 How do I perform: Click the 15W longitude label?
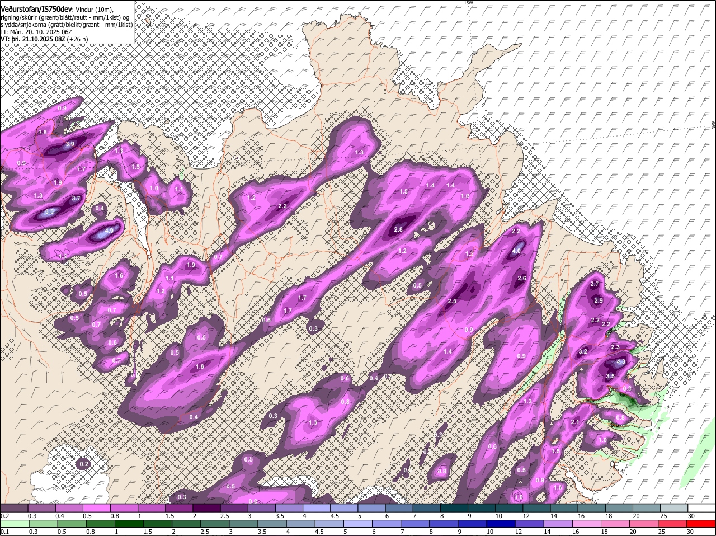(x=468, y=3)
